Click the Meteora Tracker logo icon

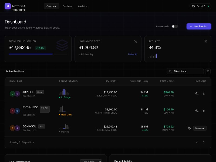[x=8, y=6]
